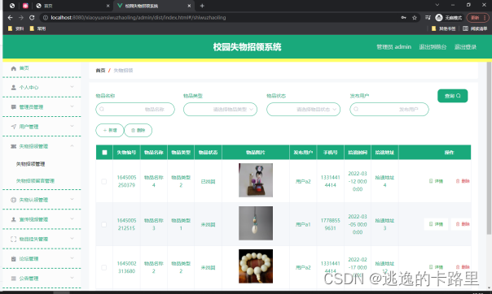Expand 宣传视频管理 with its chevron
The width and height of the screenshot is (492, 294).
click(72, 219)
